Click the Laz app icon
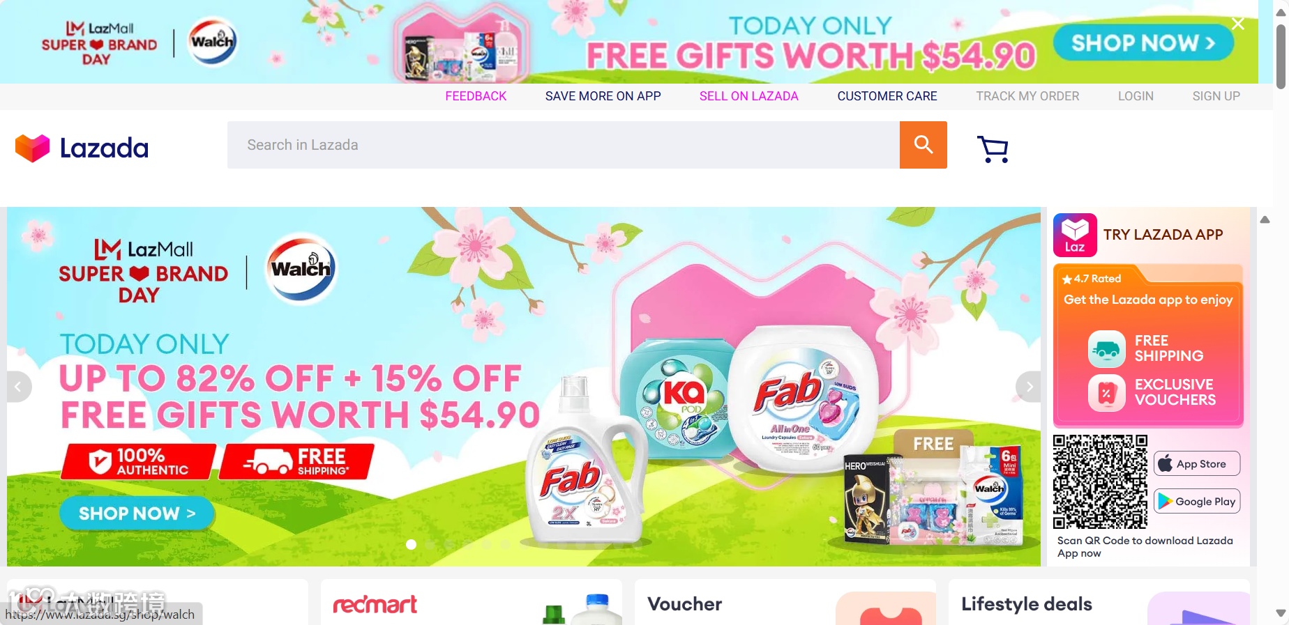 click(1075, 236)
